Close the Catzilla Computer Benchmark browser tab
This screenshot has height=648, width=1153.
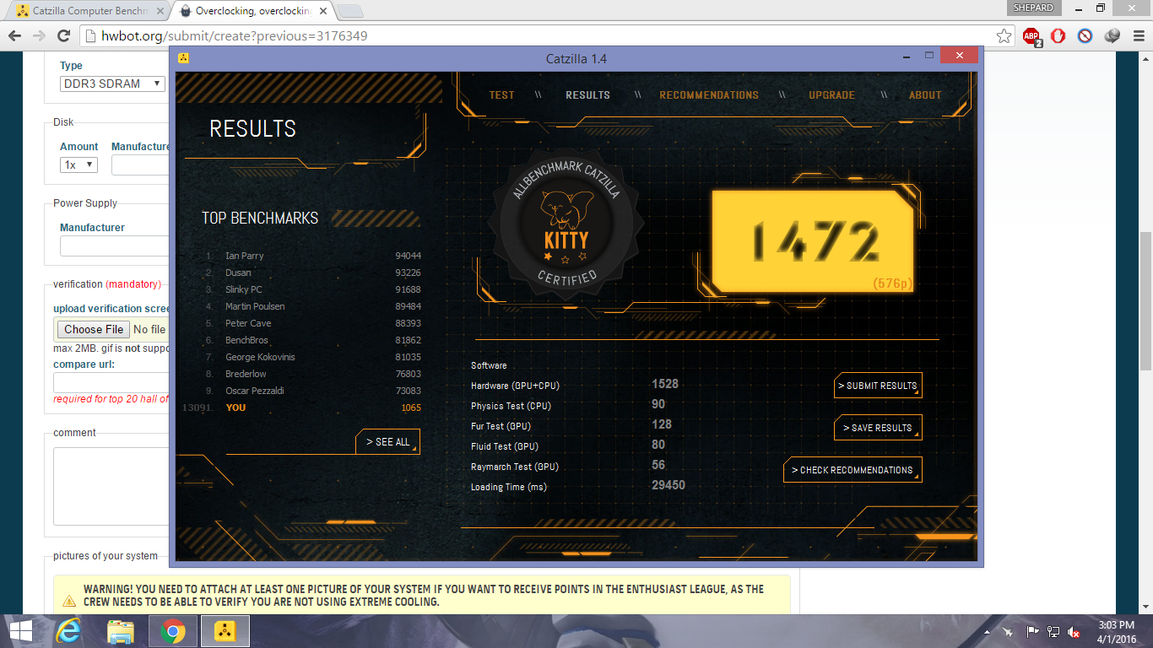coord(160,12)
